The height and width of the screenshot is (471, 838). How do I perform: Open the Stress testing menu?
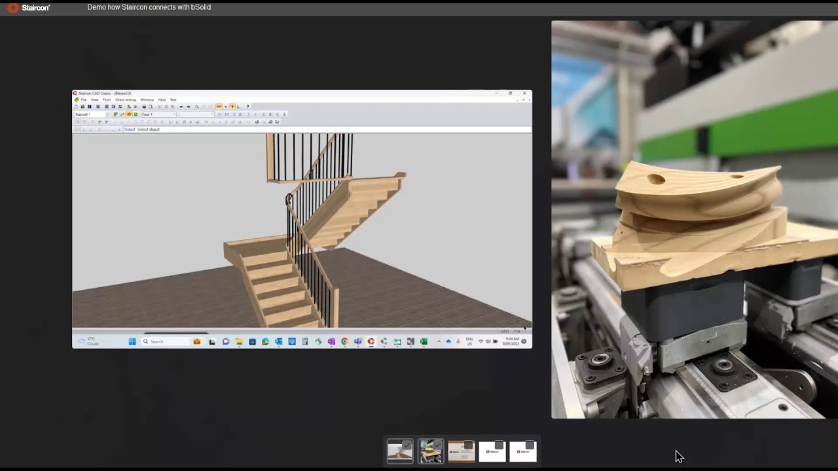click(126, 100)
